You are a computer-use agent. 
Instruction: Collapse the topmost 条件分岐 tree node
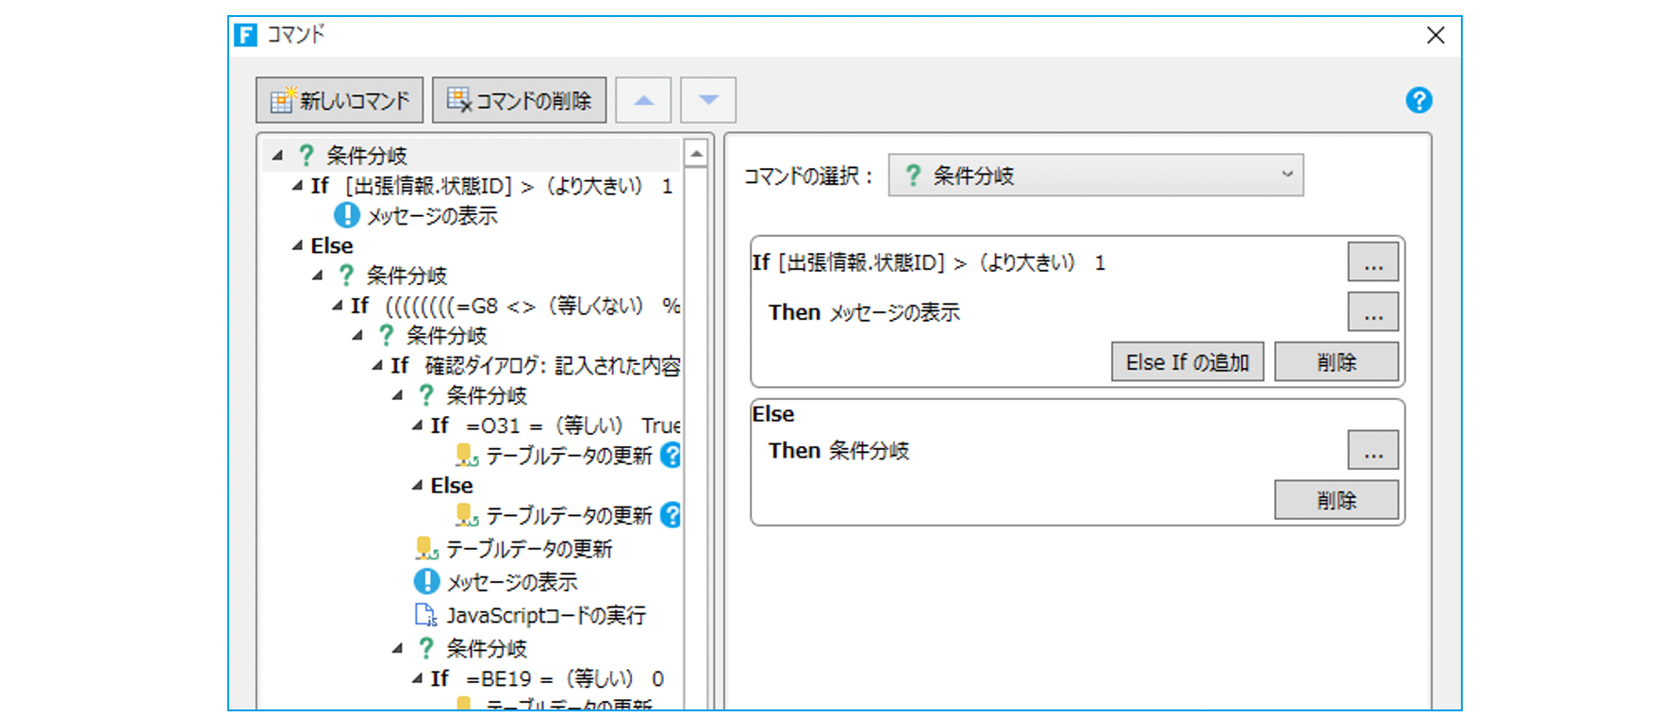277,155
